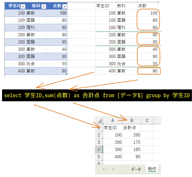The image size is (192, 177).
Task: Click student ID 300 in result sheet
Action: [x=113, y=149]
